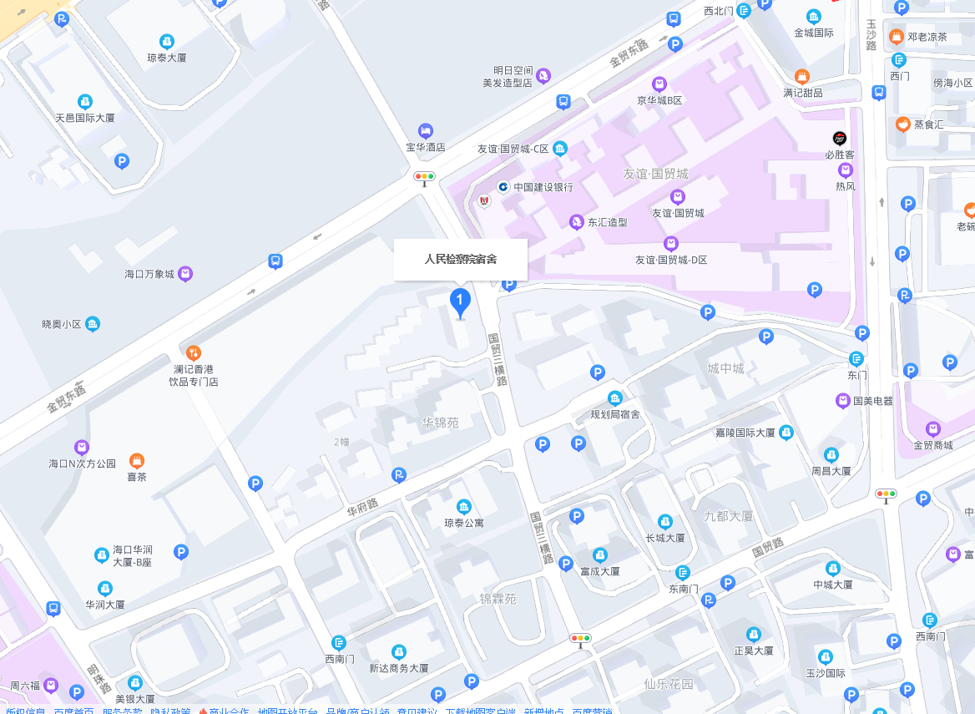
Task: Click the 海口万象城 shopping mall icon
Action: click(x=185, y=274)
